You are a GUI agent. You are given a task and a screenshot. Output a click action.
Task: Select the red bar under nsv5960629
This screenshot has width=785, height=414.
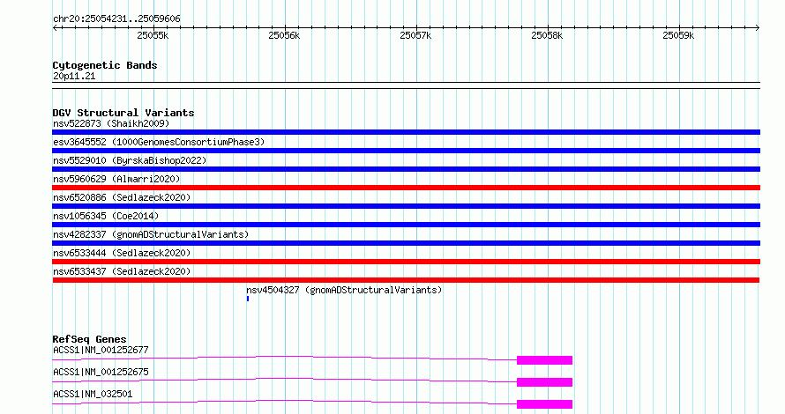pyautogui.click(x=406, y=188)
